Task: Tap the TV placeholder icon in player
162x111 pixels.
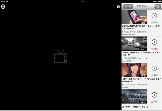Action: click(x=61, y=57)
